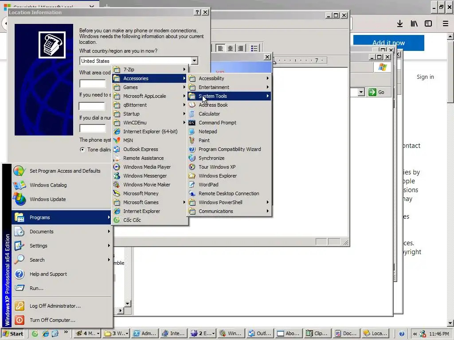The height and width of the screenshot is (340, 454).
Task: Launch Tour Windows XP
Action: click(229, 167)
